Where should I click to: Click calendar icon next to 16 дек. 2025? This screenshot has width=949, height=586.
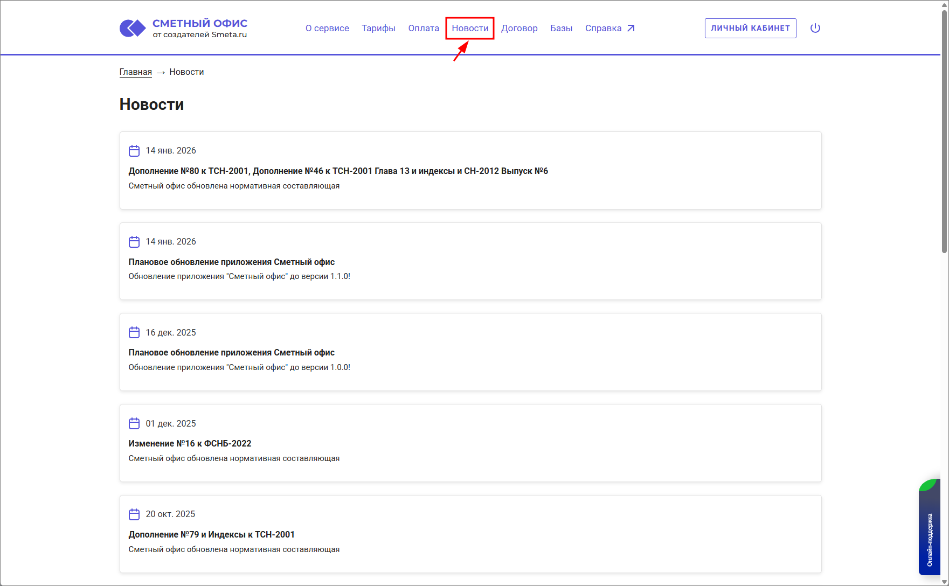coord(134,332)
